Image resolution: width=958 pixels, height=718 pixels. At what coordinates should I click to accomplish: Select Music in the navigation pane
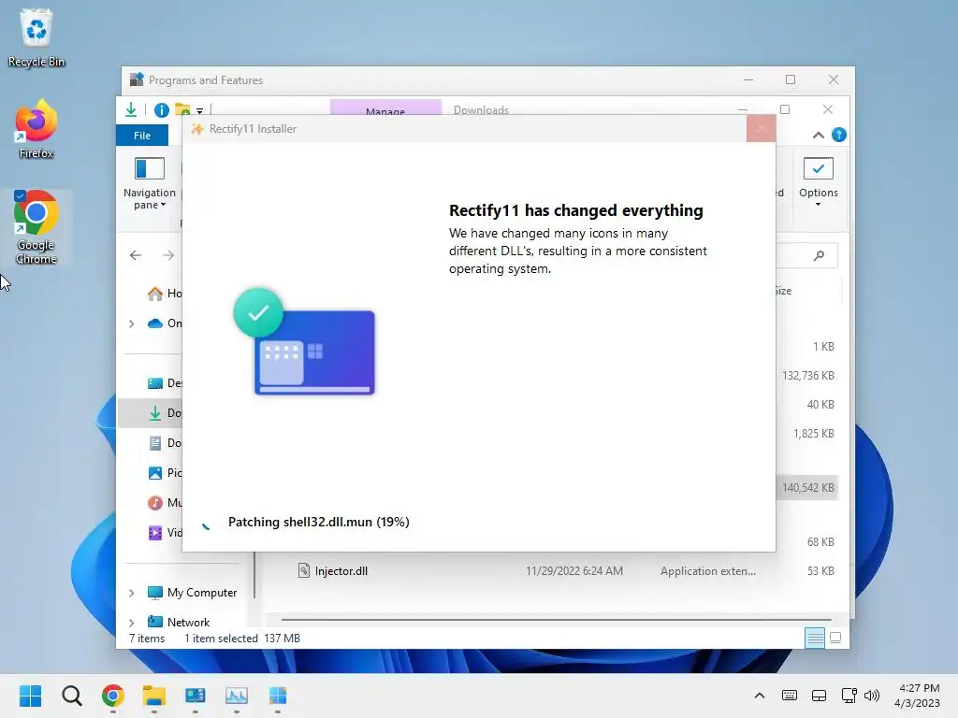[165, 502]
